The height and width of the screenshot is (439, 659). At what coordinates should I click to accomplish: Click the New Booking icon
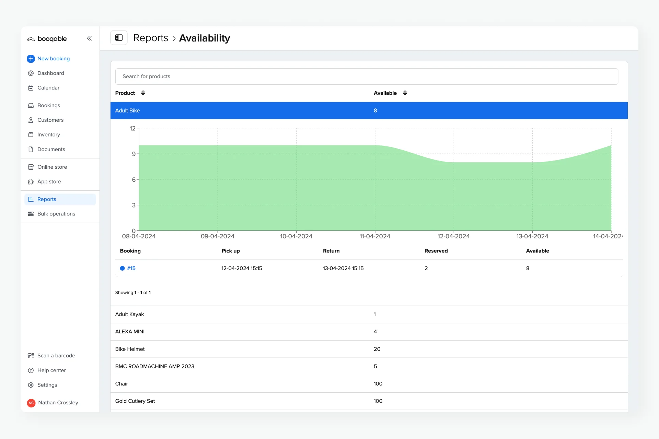(31, 58)
